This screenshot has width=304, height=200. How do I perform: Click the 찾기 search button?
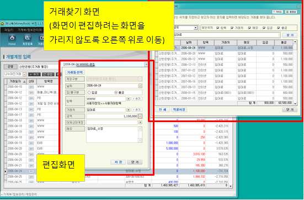coord(290,35)
